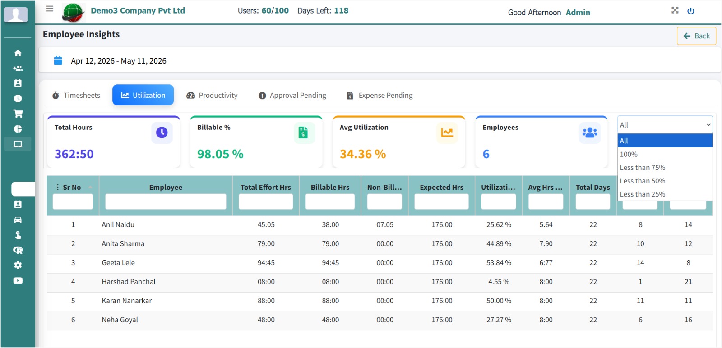Image resolution: width=722 pixels, height=348 pixels.
Task: Sort by Employee column header
Action: tap(166, 187)
